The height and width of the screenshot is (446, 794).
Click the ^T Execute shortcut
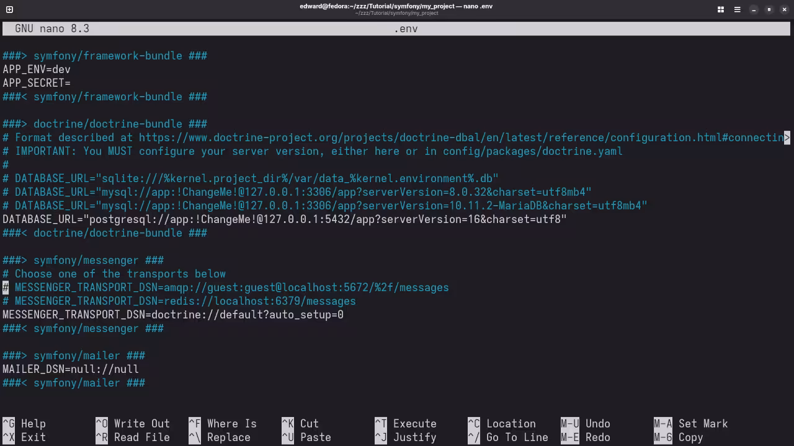coord(406,424)
